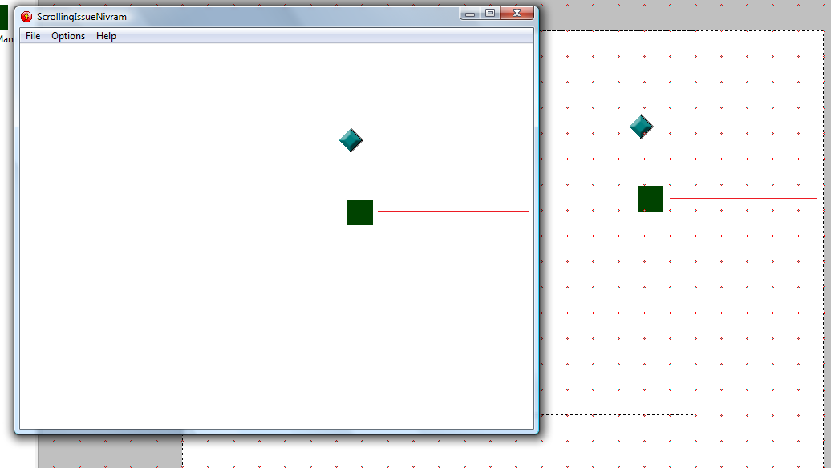Click the teal diamond in the running game window

tap(351, 140)
